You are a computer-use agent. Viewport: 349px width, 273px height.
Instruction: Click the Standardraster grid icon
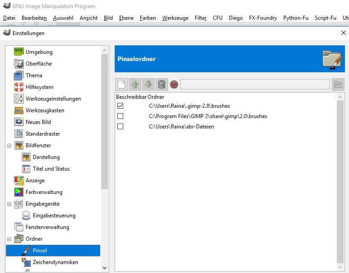(19, 134)
